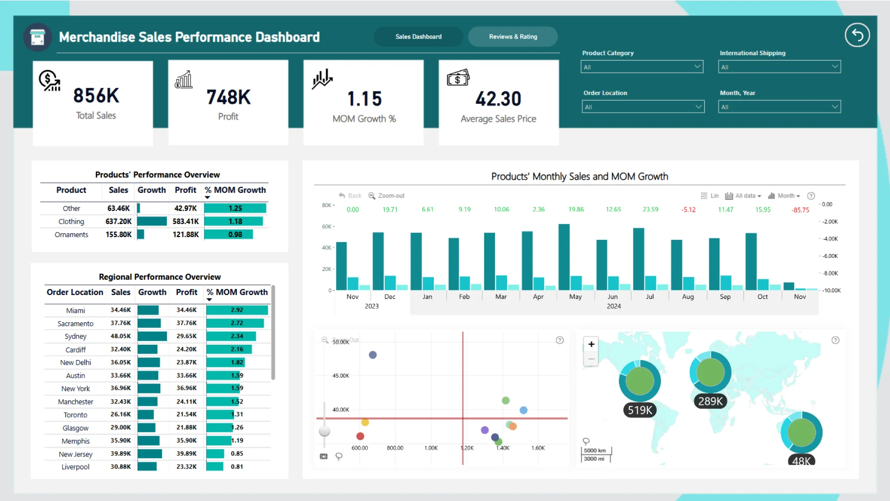
Task: Open the International Shipping dropdown
Action: tap(779, 67)
